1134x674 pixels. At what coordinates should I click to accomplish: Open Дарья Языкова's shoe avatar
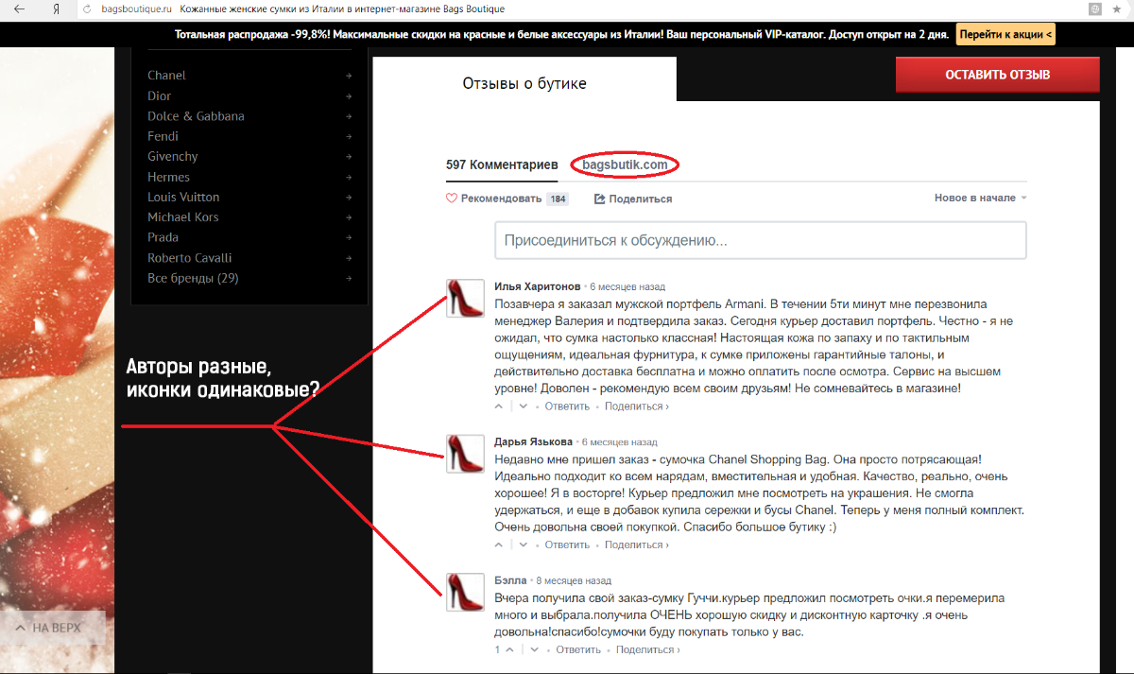(465, 454)
